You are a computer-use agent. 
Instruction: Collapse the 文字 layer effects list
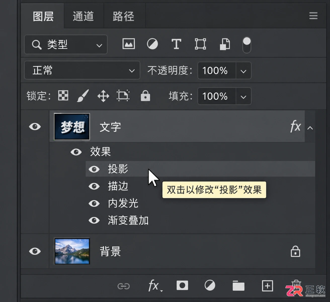(310, 128)
